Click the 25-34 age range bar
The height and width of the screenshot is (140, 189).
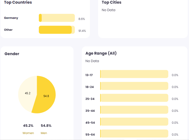134,98
